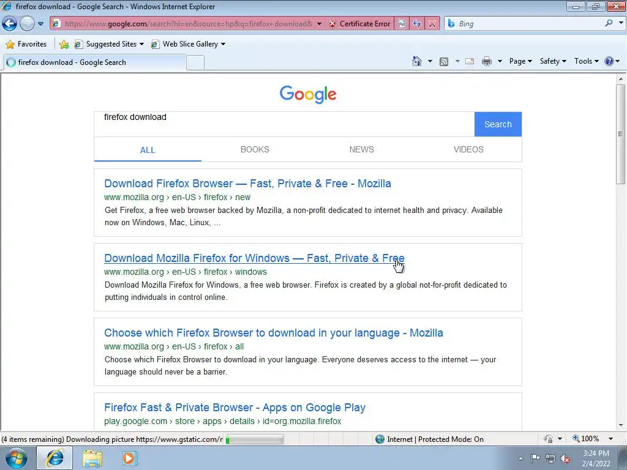Open search provider dropdown arrow
Screen dimensions: 627x470
620,23
